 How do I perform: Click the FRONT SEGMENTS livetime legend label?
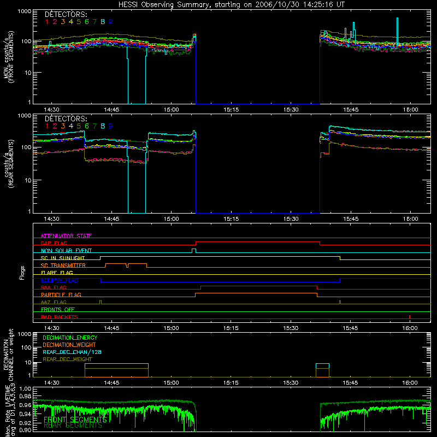75,420
